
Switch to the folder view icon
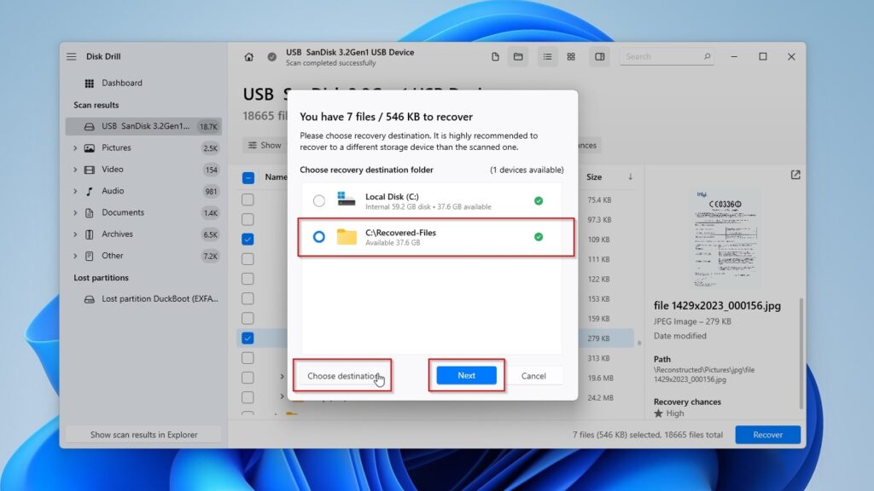click(518, 57)
